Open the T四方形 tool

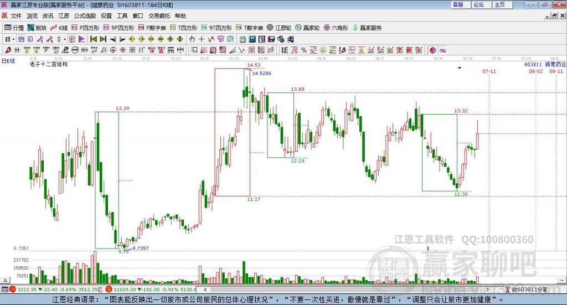tap(184, 28)
